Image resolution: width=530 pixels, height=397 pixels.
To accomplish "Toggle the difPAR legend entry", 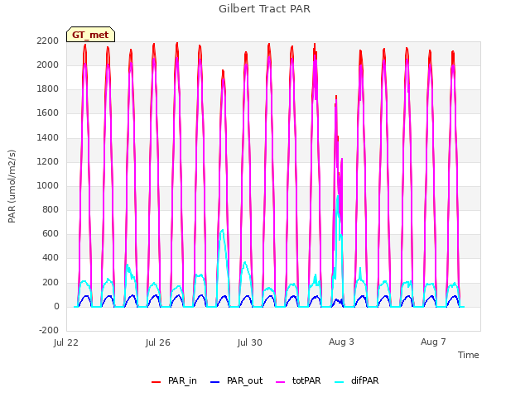I will 357,380.
